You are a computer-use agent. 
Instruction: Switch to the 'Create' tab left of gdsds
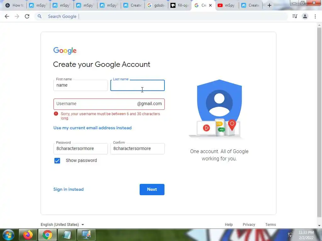(x=133, y=5)
